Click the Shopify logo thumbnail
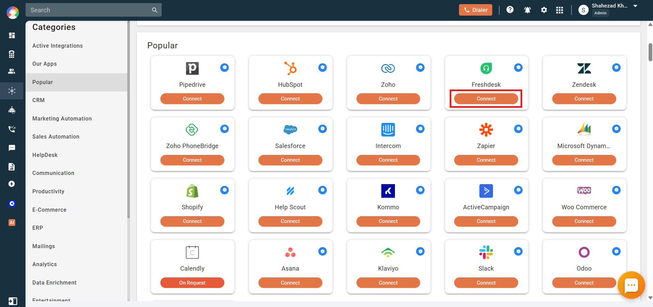The image size is (653, 307). (192, 191)
